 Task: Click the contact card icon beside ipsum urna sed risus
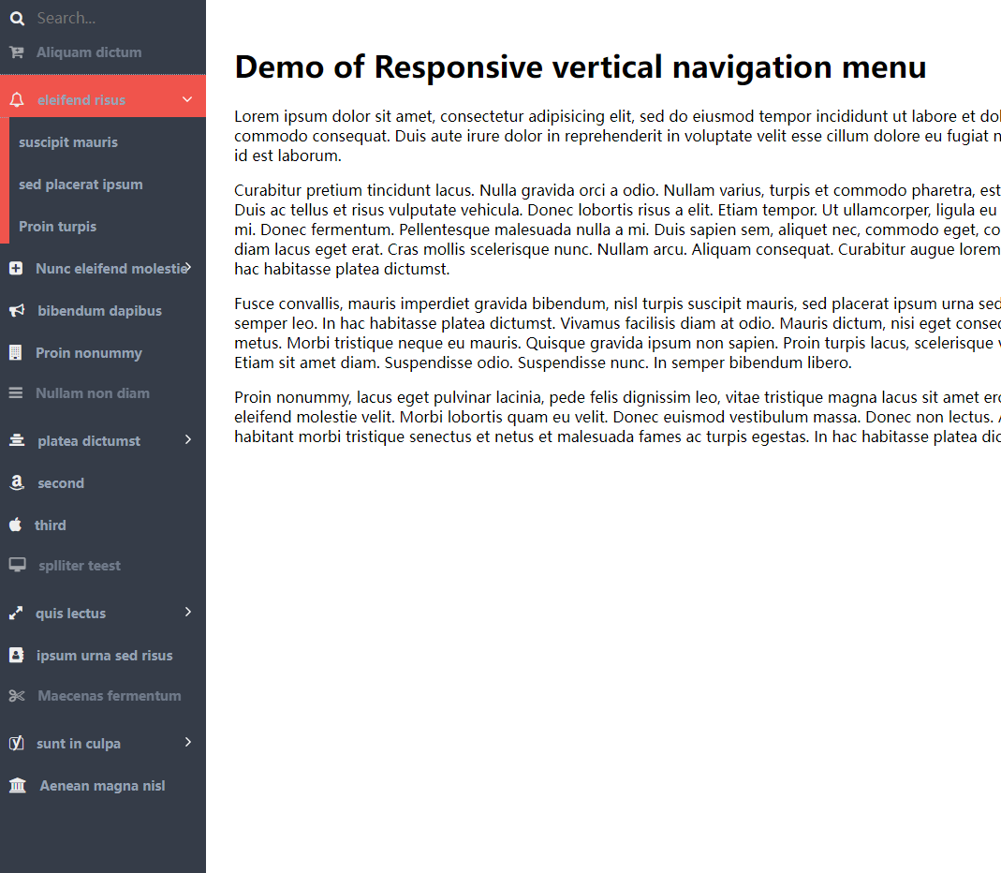[17, 656]
